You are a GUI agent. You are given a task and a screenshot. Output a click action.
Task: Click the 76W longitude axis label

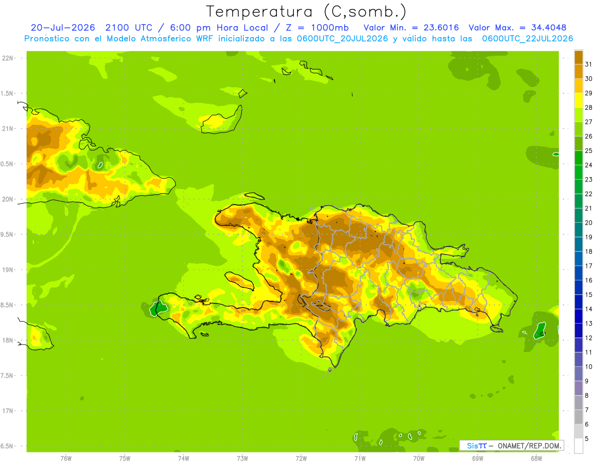click(66, 458)
